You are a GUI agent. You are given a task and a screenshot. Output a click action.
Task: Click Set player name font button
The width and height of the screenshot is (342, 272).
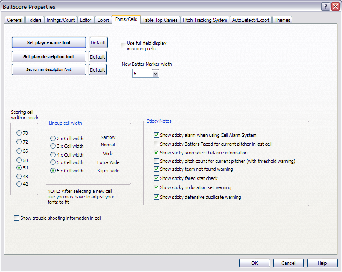pyautogui.click(x=49, y=43)
